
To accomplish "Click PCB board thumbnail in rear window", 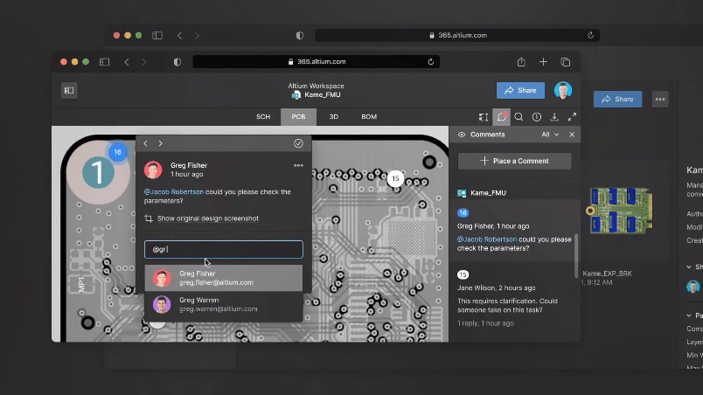I will [620, 210].
